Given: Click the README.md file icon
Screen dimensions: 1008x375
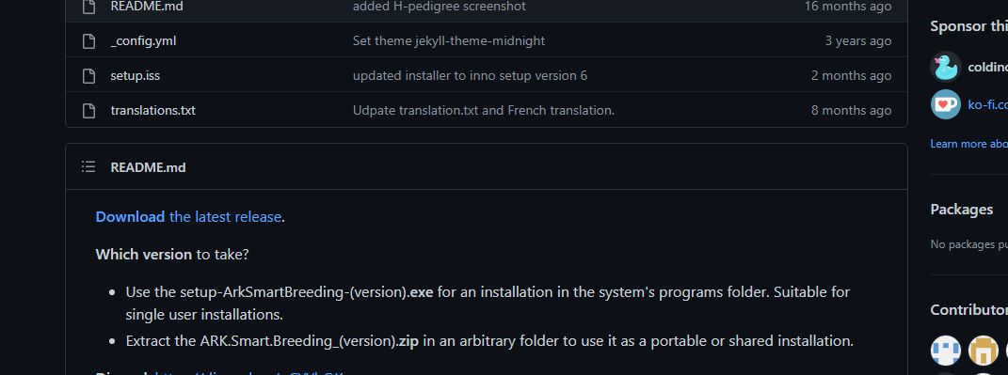Looking at the screenshot, I should click(x=89, y=7).
